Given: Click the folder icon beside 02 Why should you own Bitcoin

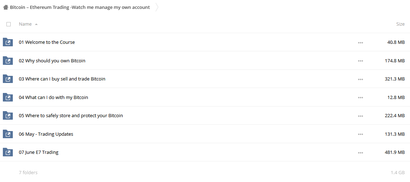Looking at the screenshot, I should tap(8, 61).
